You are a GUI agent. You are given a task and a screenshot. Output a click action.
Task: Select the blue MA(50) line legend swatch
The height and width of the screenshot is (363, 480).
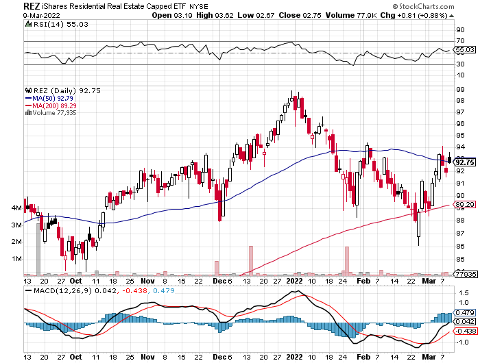[x=29, y=98]
